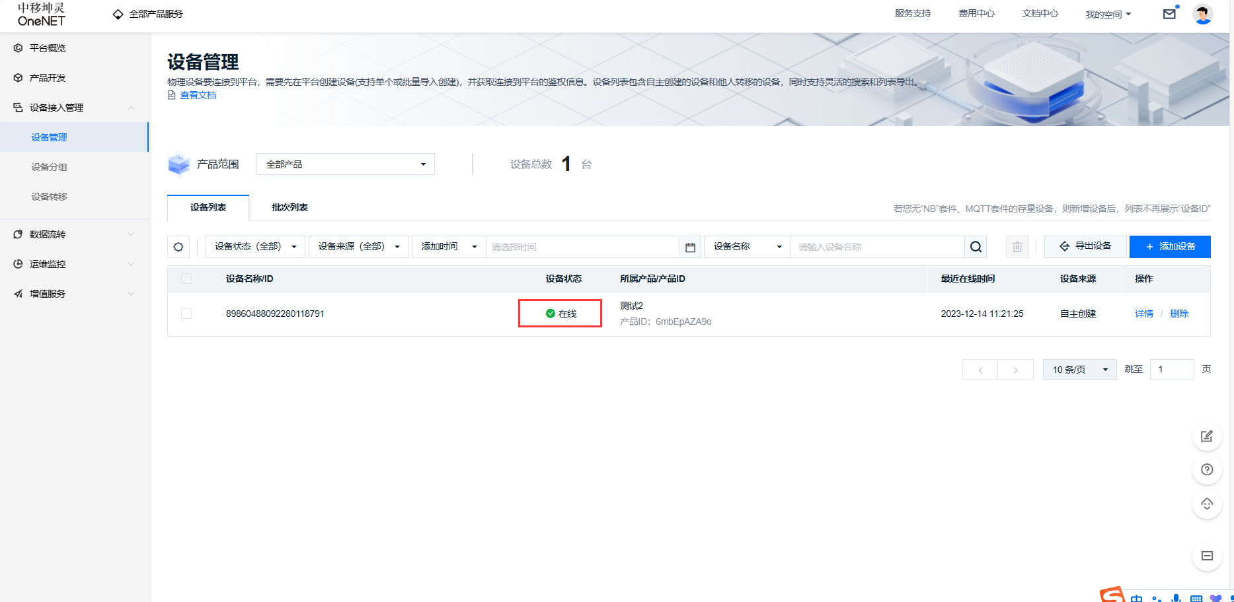
Task: Open the 设备状态 (全部) filter dropdown
Action: point(255,247)
